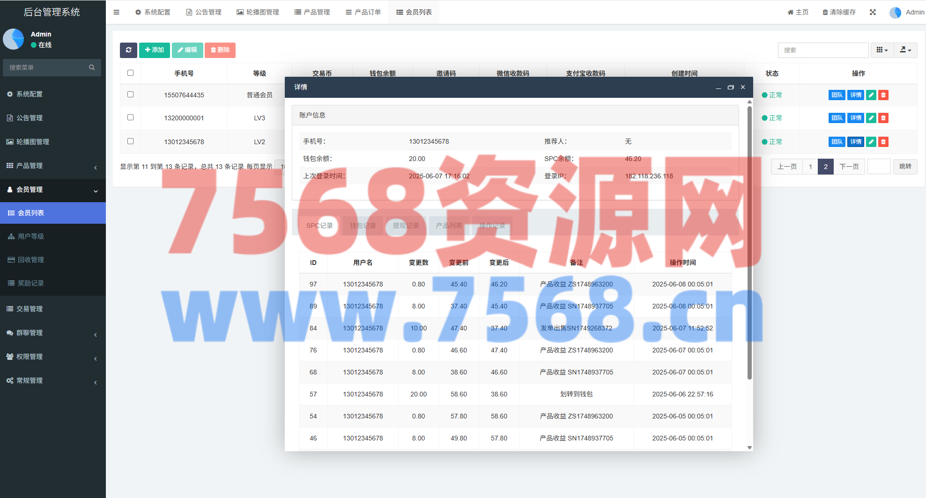Click red trash icon for 13200000001 row
The width and height of the screenshot is (926, 498).
coord(883,118)
